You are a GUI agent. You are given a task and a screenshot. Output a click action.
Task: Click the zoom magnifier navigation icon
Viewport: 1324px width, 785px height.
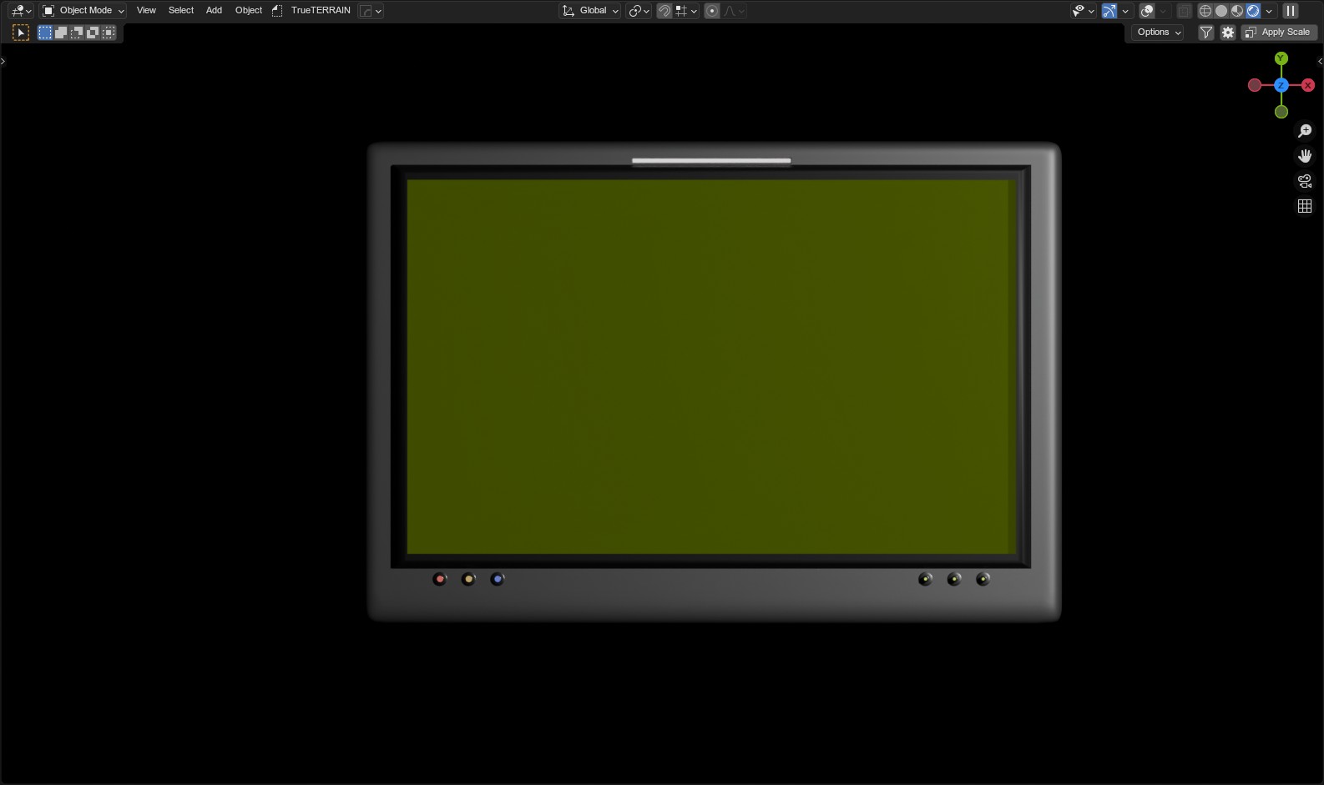1305,131
